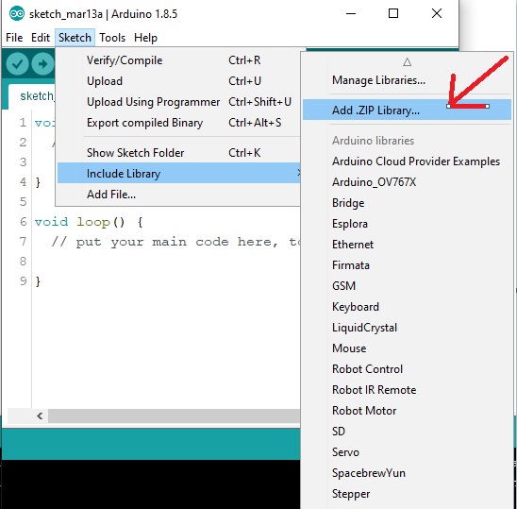Click the Arduino logo in title bar
Viewport: 517px width, 509px height.
coord(16,13)
